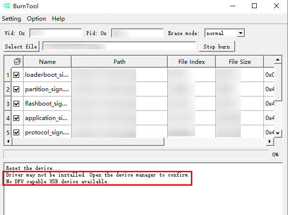Click the Erase mode combo box showing normal
Screen dimensions: 288x215
point(225,33)
